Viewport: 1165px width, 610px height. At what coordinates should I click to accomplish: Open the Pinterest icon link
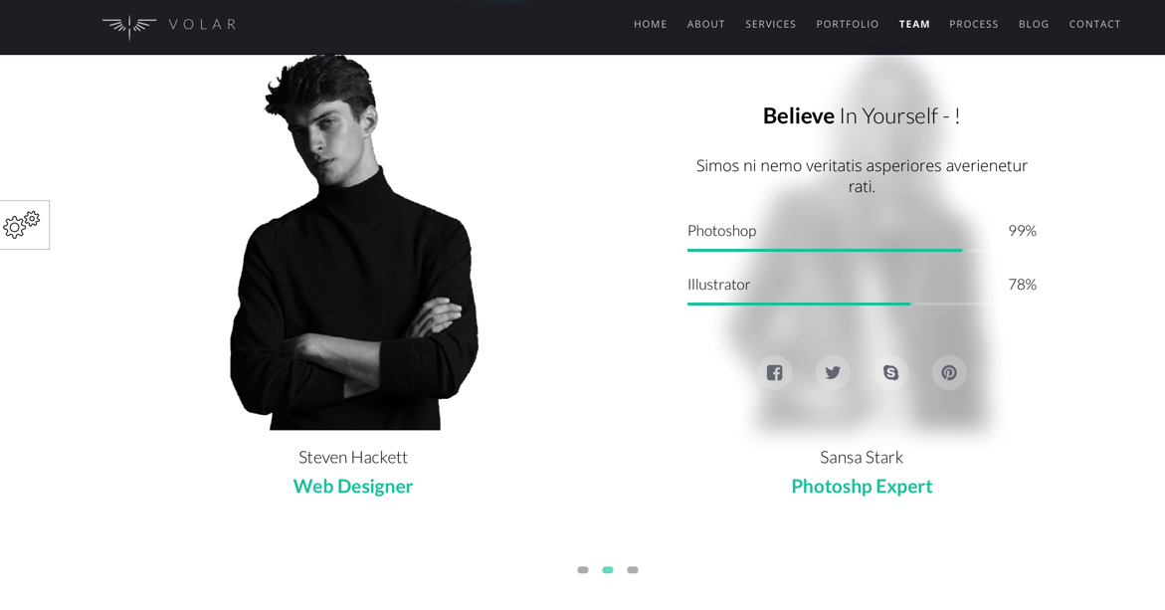point(949,372)
